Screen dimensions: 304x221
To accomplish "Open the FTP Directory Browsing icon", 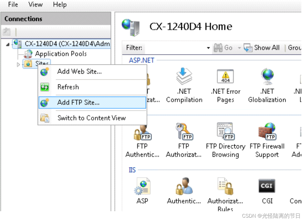I will click(226, 131).
